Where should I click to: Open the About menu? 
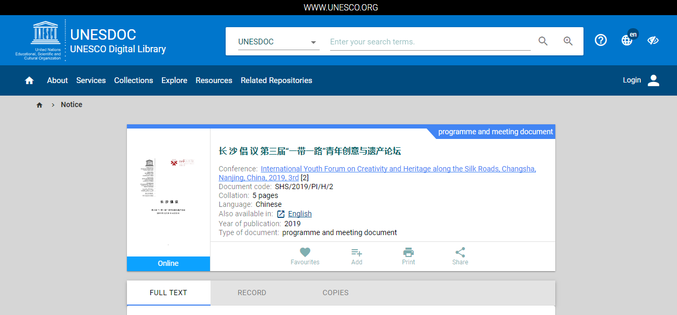57,80
